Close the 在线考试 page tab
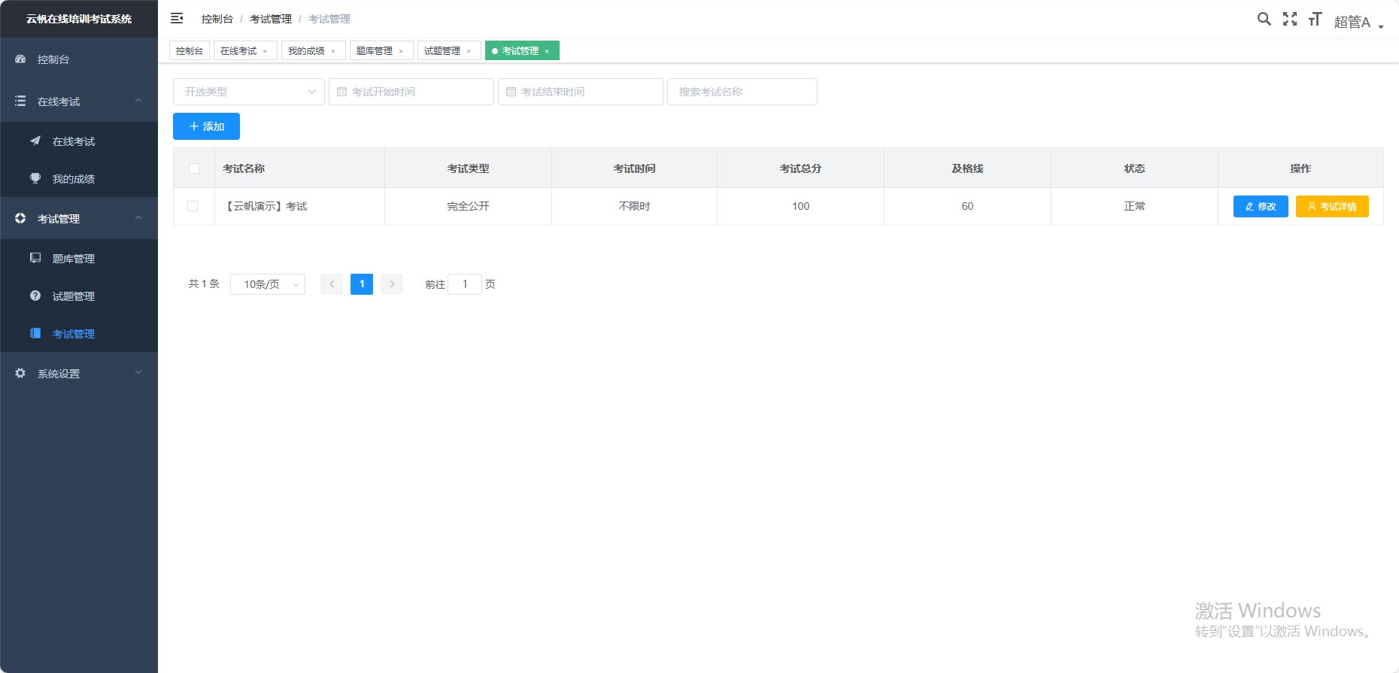This screenshot has height=673, width=1399. 265,51
